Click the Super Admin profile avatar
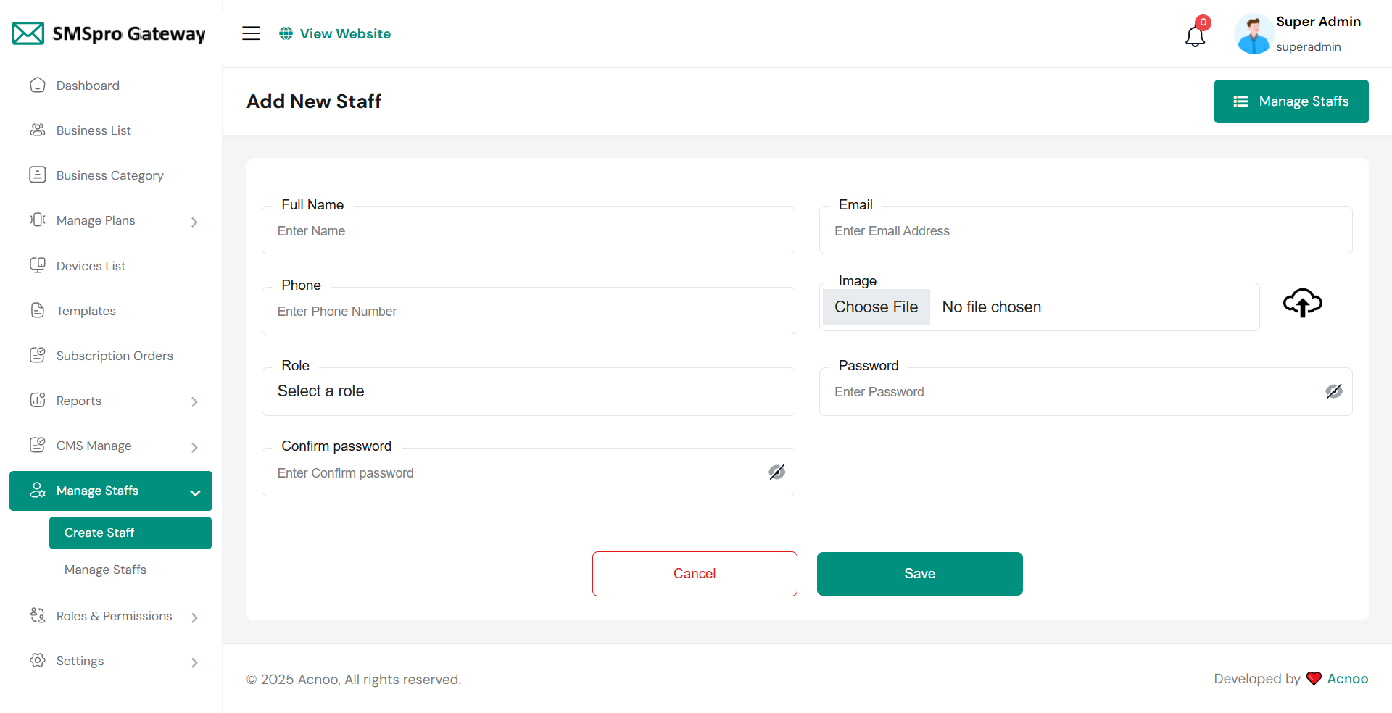1392x713 pixels. click(1254, 34)
